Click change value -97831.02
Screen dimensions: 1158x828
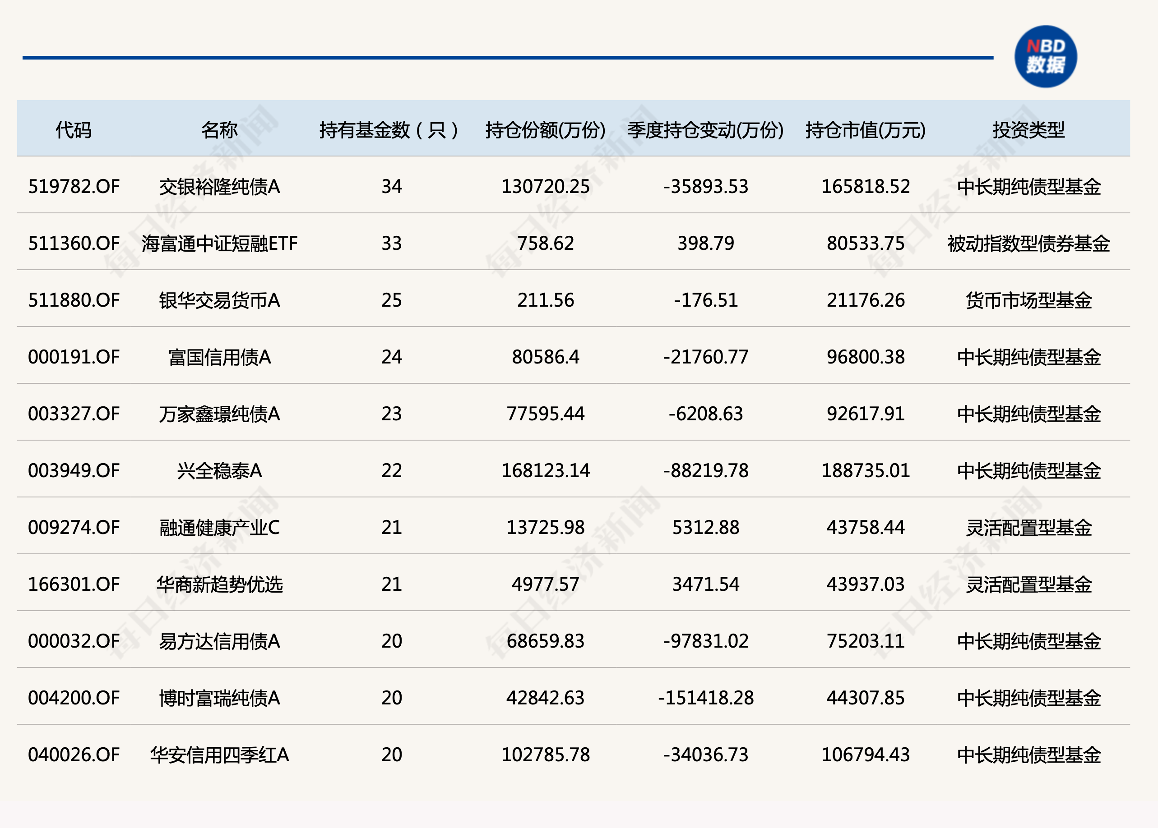[705, 641]
